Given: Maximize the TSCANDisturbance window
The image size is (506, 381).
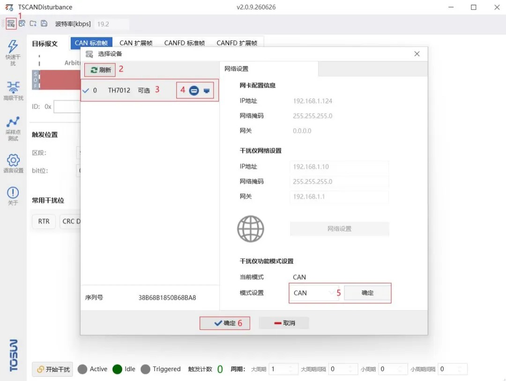Looking at the screenshot, I should tap(473, 7).
